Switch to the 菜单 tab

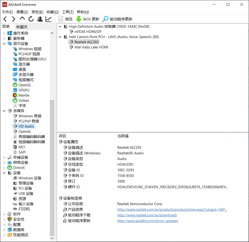point(6,27)
